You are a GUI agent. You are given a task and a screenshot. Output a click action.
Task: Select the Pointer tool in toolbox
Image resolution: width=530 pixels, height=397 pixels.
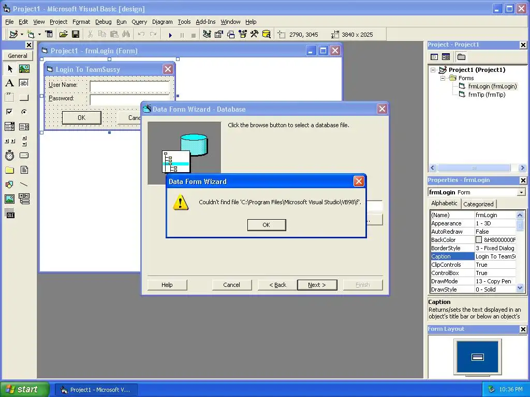(10, 69)
